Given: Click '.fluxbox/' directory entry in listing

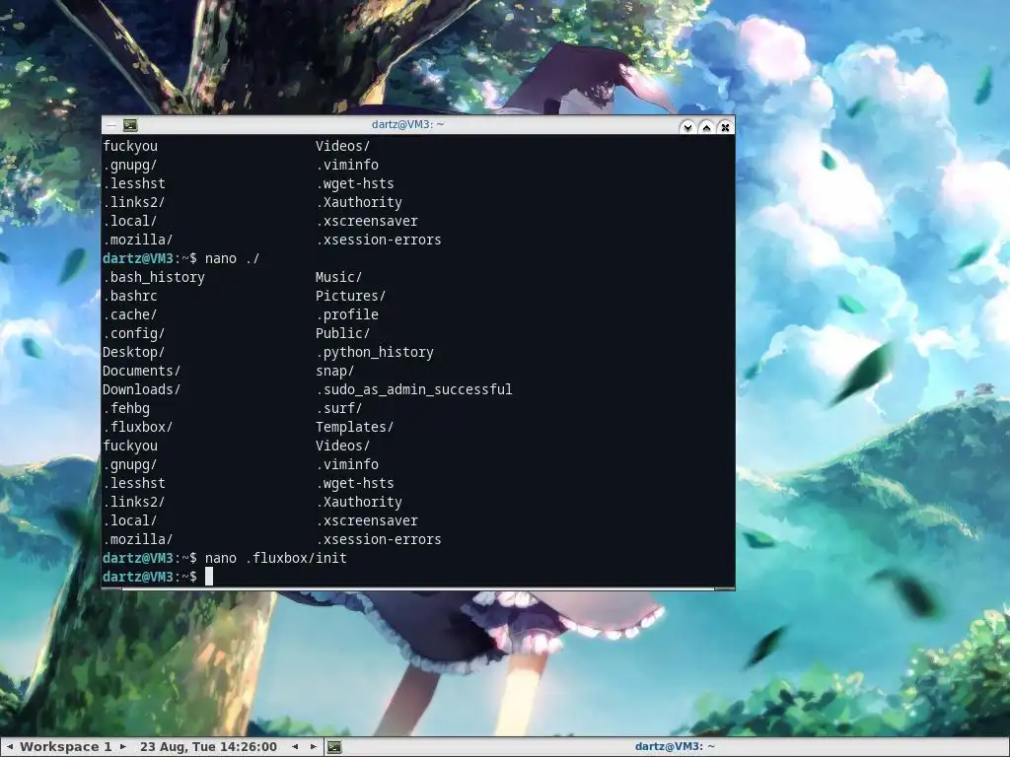Looking at the screenshot, I should 137,427.
